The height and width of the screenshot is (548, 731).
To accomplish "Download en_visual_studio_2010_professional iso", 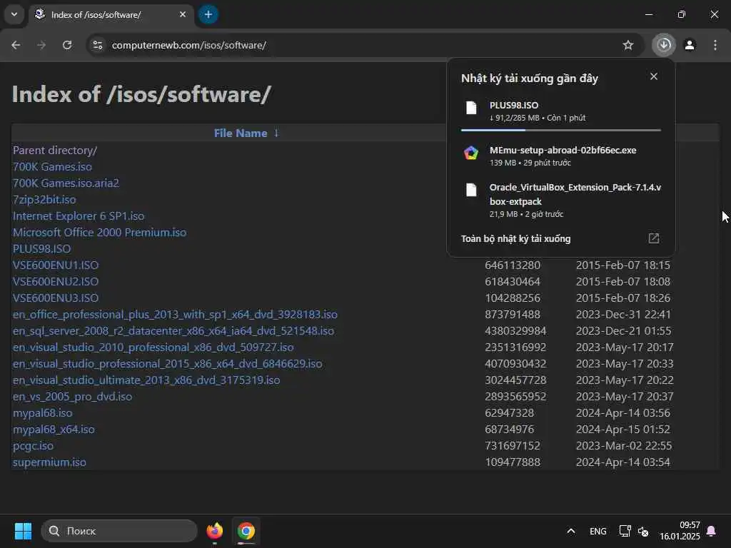I will 153,347.
